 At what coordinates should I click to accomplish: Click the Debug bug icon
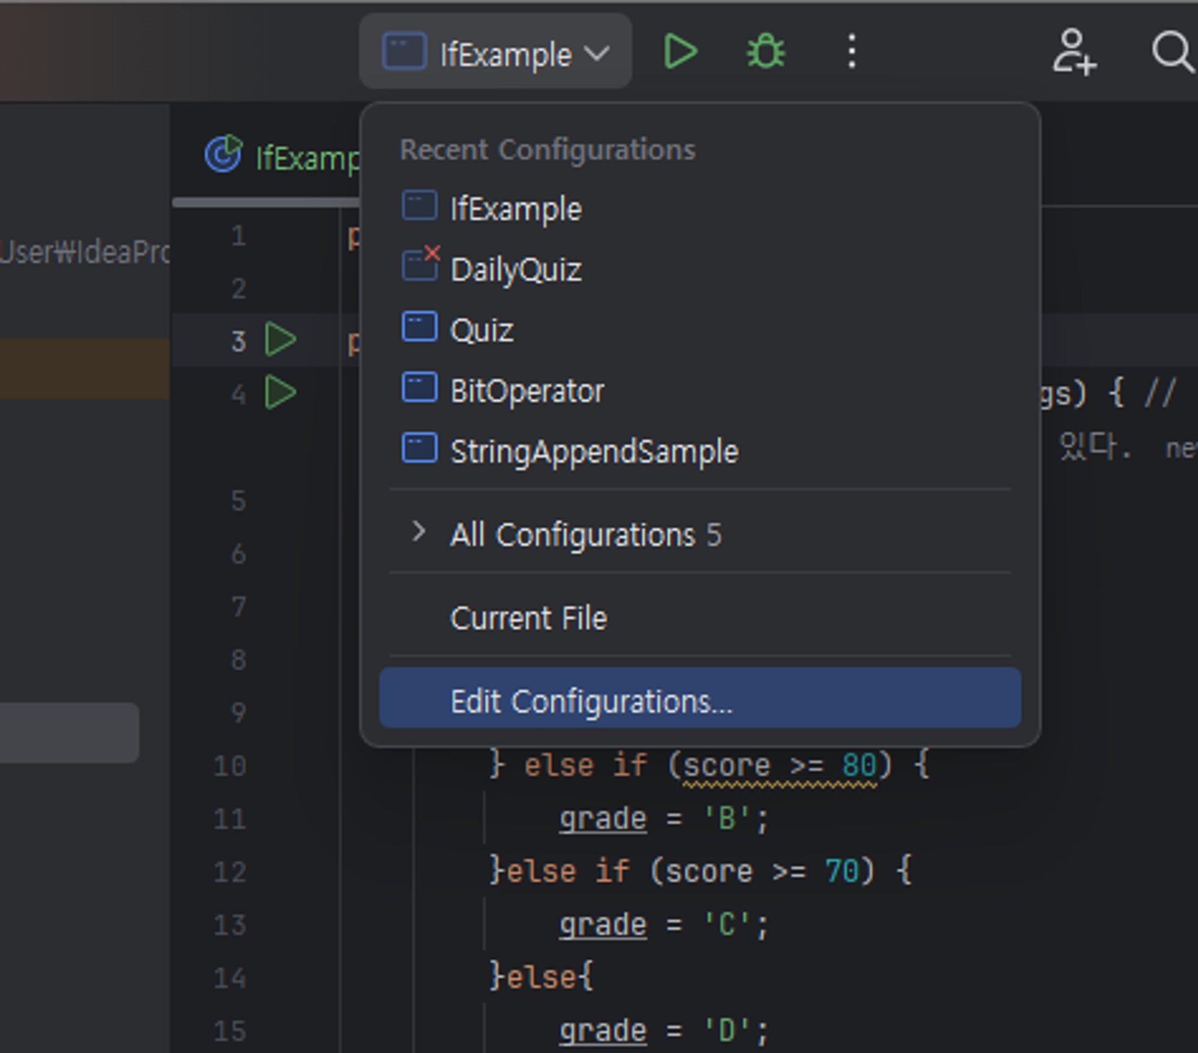[x=766, y=51]
